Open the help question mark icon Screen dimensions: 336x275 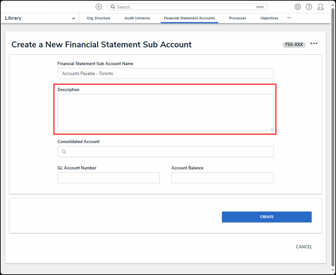pyautogui.click(x=309, y=7)
